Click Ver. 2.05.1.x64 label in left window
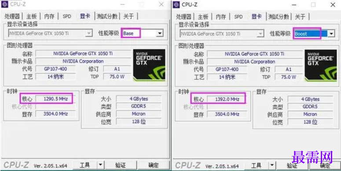Image resolution: width=341 pixels, height=171 pixels. 51,166
